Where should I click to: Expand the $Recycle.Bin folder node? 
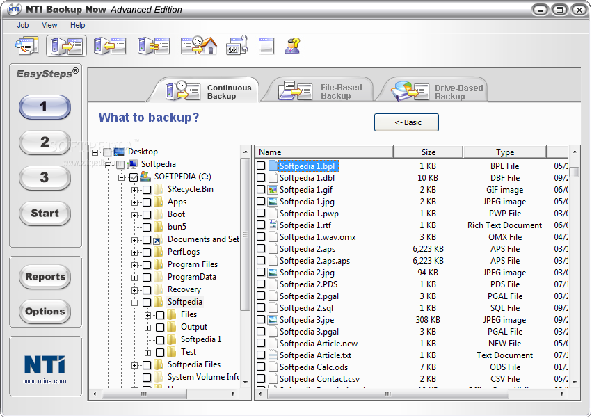(x=134, y=190)
